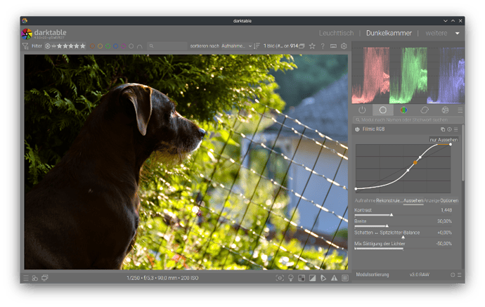Viewport: 485px width, 307px height.
Task: Open the color modules group
Action: tap(403, 110)
